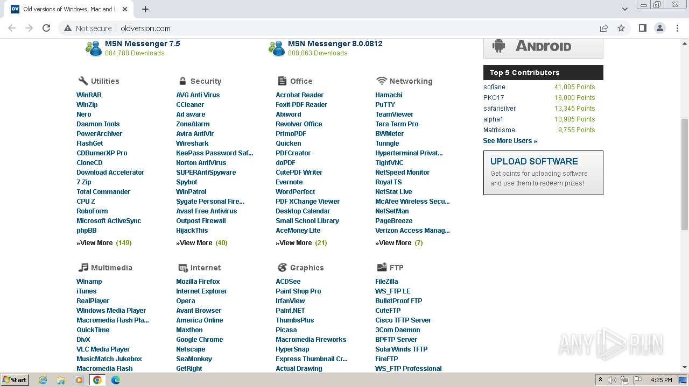Click the browser Forward arrow
This screenshot has height=387, width=689.
click(29, 28)
